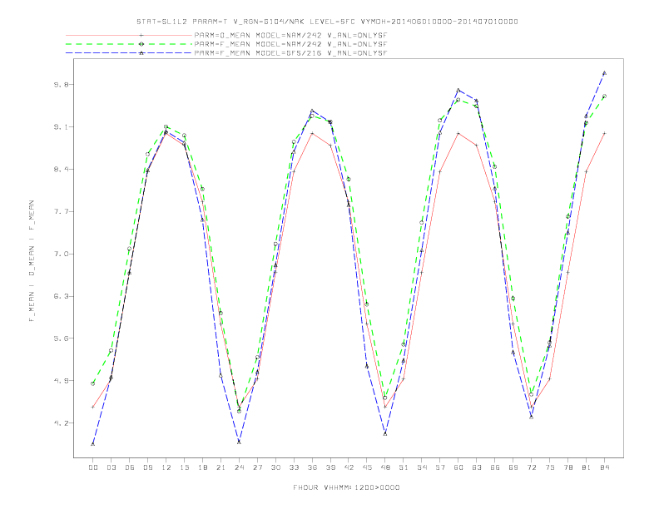Click the y-axis value 6.3
The height and width of the screenshot is (509, 659).
tap(61, 296)
